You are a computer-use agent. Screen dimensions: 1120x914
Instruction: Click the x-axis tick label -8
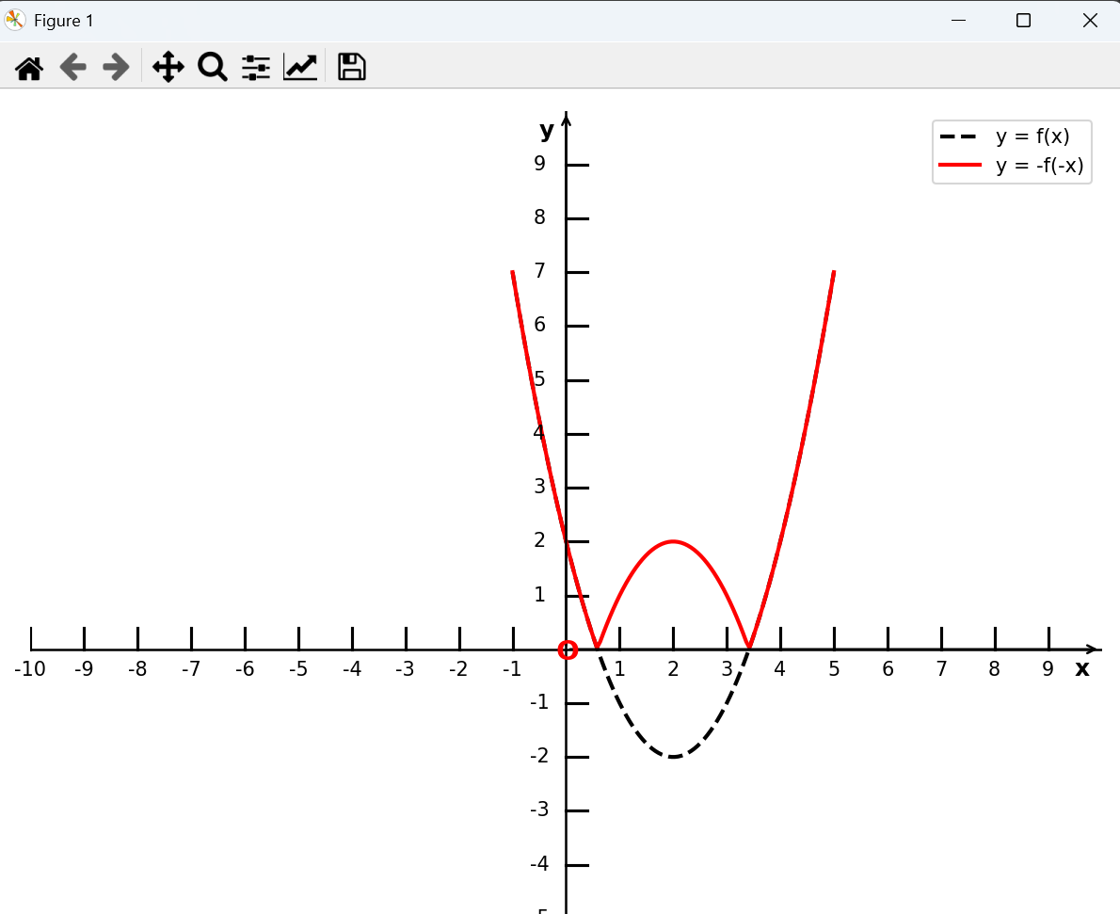coord(137,669)
